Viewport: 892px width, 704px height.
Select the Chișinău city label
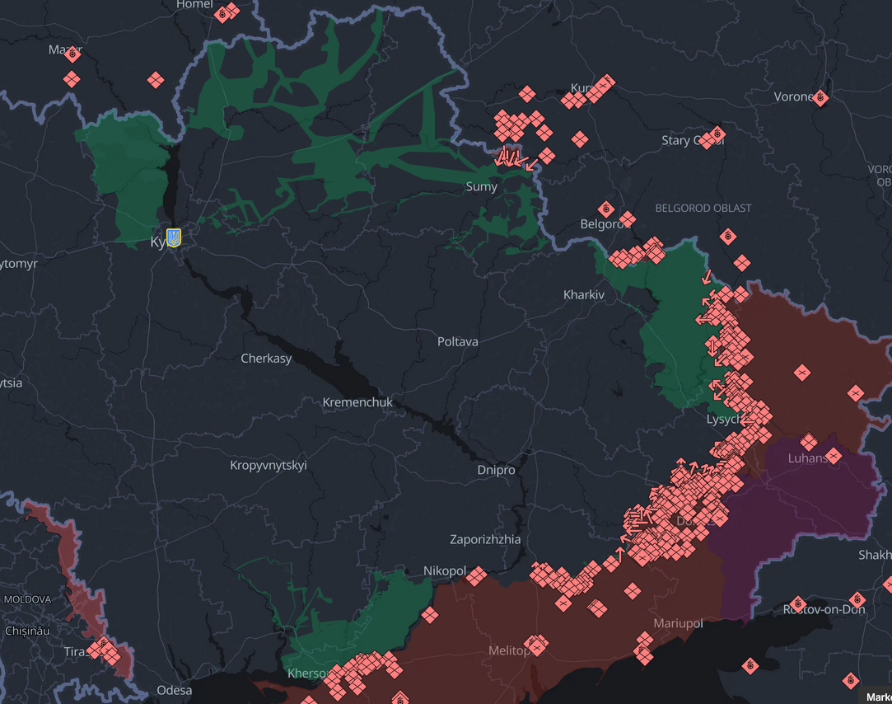[26, 631]
